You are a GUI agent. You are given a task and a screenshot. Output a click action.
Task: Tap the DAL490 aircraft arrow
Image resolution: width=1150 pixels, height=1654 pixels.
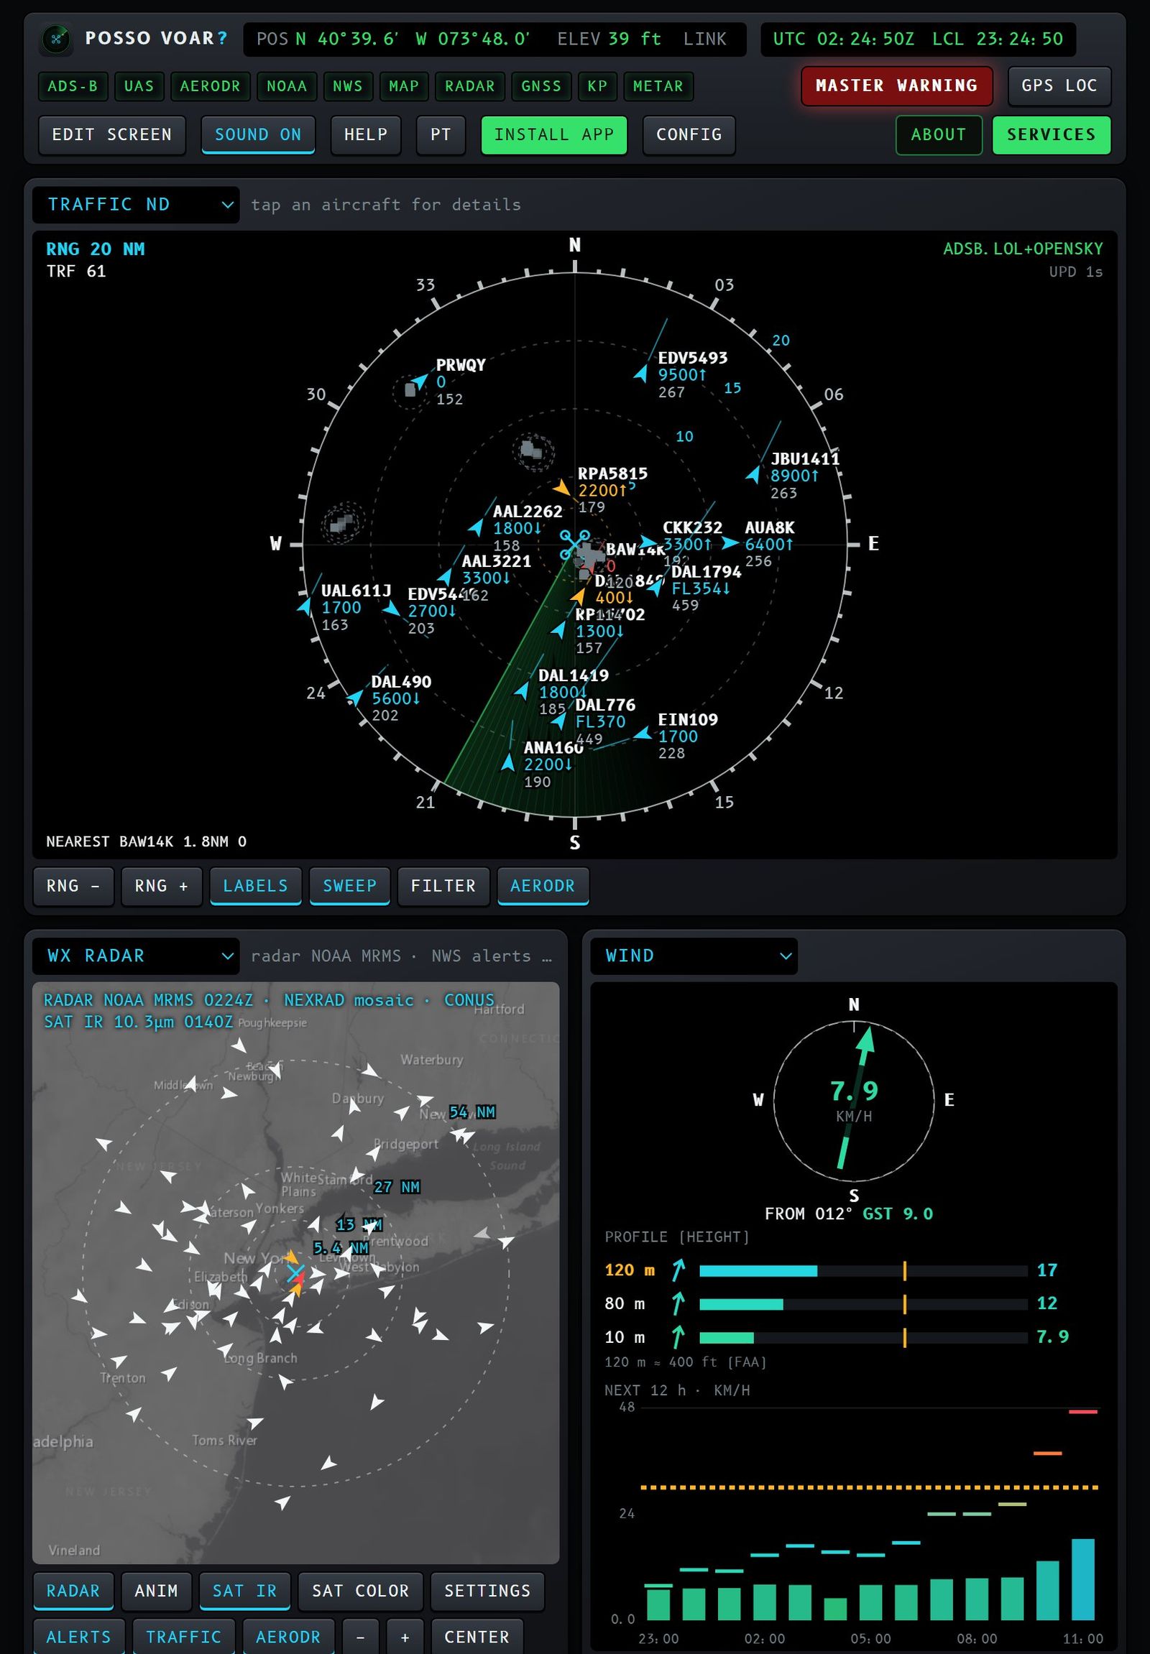(x=354, y=697)
